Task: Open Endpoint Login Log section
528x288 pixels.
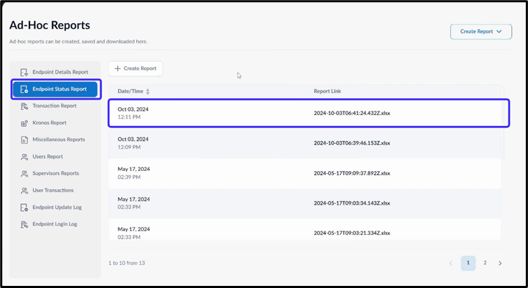Action: [x=55, y=224]
